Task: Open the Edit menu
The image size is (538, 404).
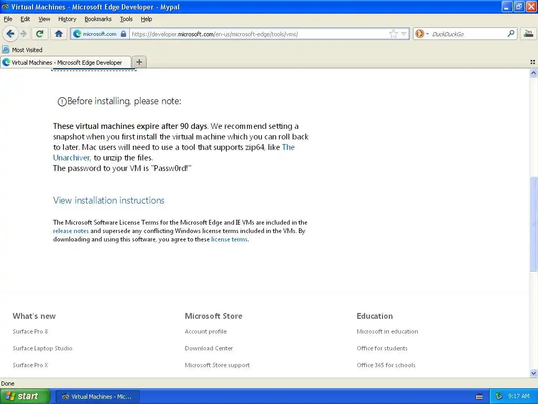Action: pyautogui.click(x=25, y=19)
